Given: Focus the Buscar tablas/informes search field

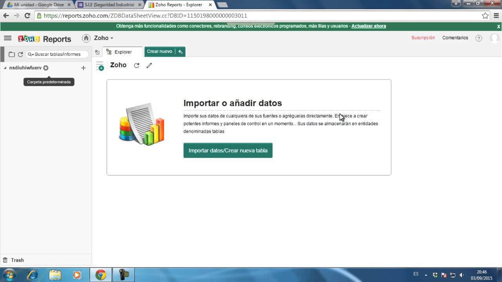Looking at the screenshot, I should point(58,54).
